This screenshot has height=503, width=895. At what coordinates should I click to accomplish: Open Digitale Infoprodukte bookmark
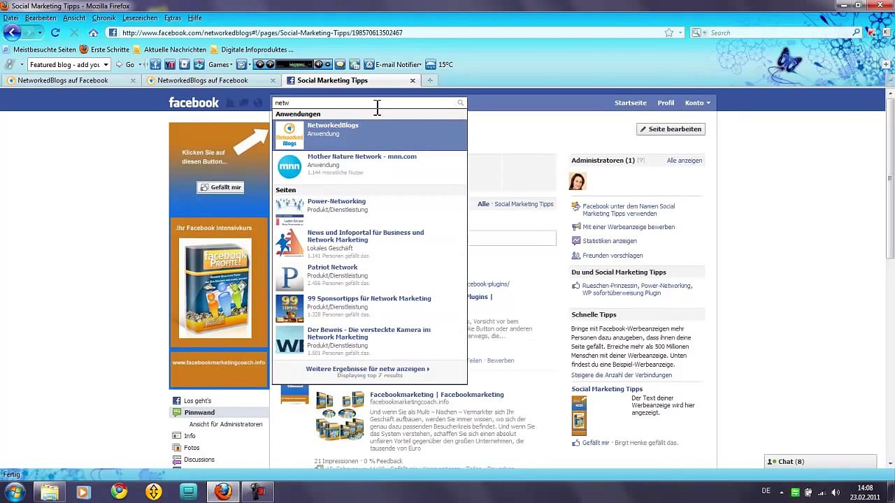click(x=252, y=50)
